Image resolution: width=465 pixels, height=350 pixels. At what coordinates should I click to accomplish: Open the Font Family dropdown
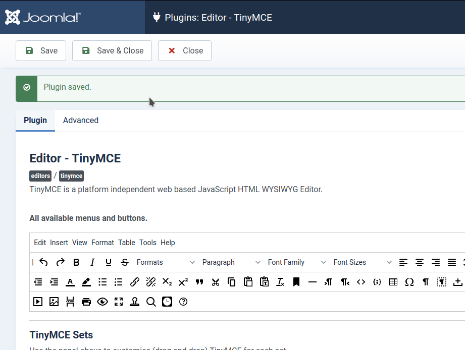click(297, 262)
